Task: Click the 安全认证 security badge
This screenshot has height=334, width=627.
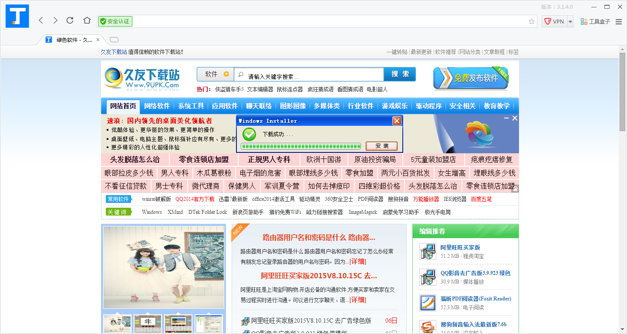Action: (x=115, y=21)
